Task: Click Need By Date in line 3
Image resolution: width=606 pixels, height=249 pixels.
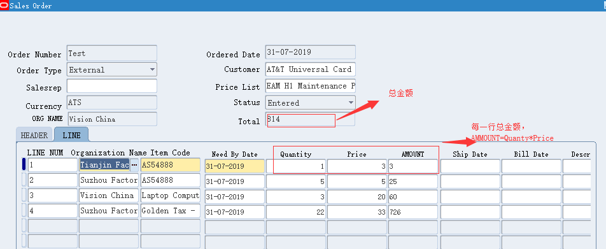Action: click(235, 197)
